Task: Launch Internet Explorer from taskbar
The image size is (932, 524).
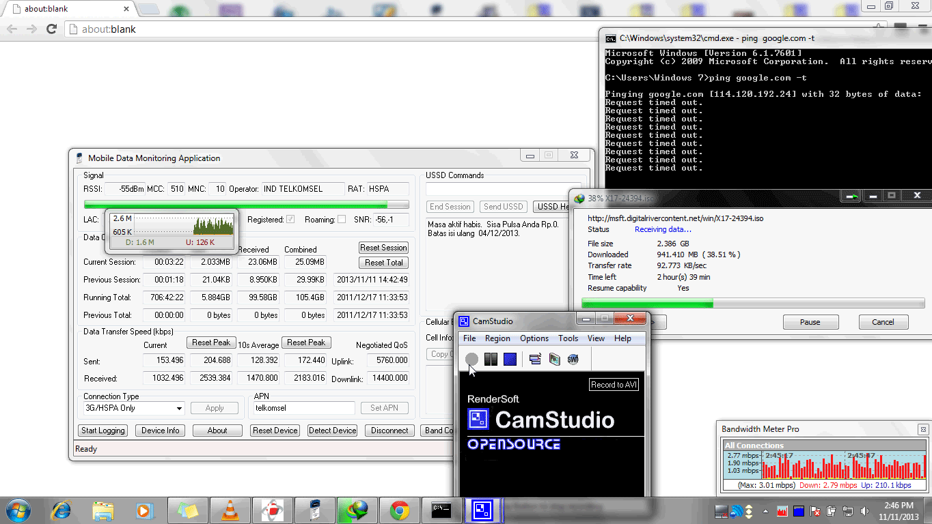Action: coord(61,510)
